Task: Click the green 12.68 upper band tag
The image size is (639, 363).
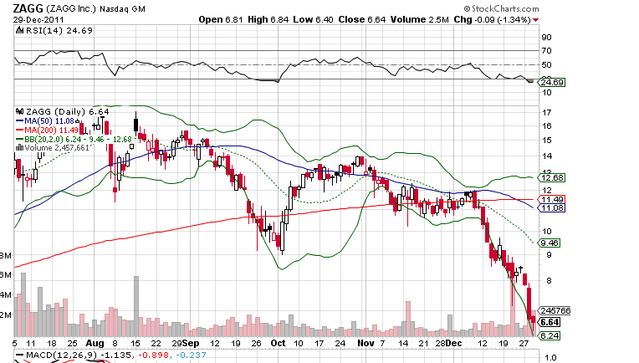Action: pos(552,177)
